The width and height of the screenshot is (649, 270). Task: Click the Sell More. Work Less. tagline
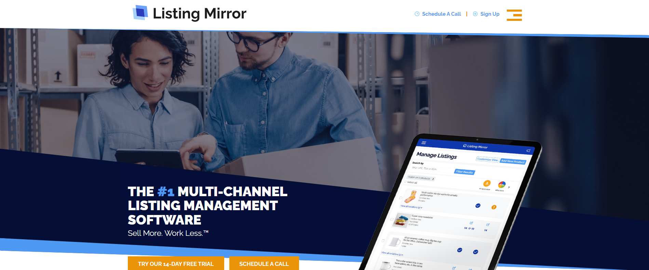tap(168, 233)
